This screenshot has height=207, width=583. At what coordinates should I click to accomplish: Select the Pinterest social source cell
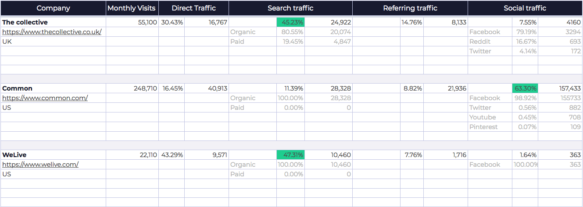tap(490, 127)
